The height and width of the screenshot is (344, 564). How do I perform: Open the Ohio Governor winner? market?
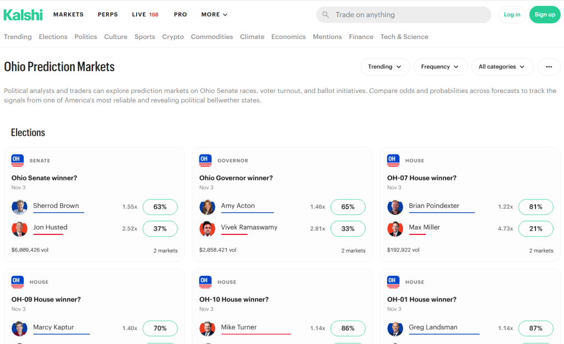pos(236,178)
